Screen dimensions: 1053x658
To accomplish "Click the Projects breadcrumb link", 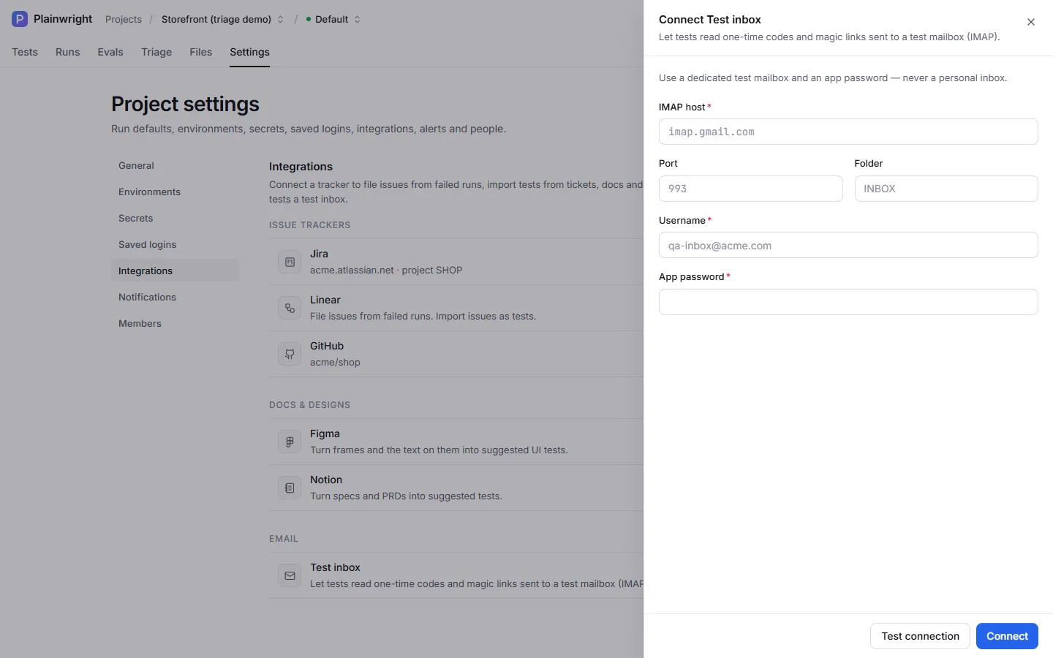I will 124,19.
